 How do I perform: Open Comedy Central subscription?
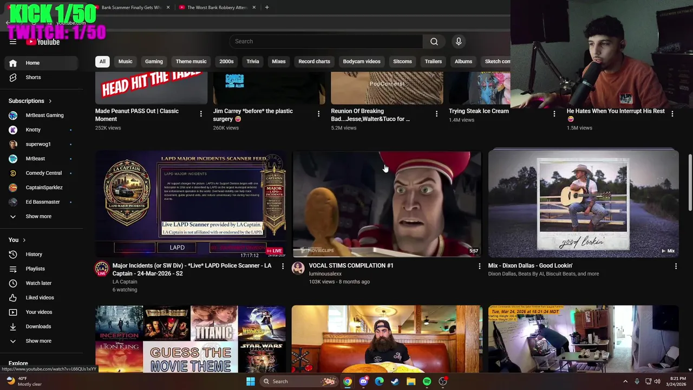tap(41, 173)
